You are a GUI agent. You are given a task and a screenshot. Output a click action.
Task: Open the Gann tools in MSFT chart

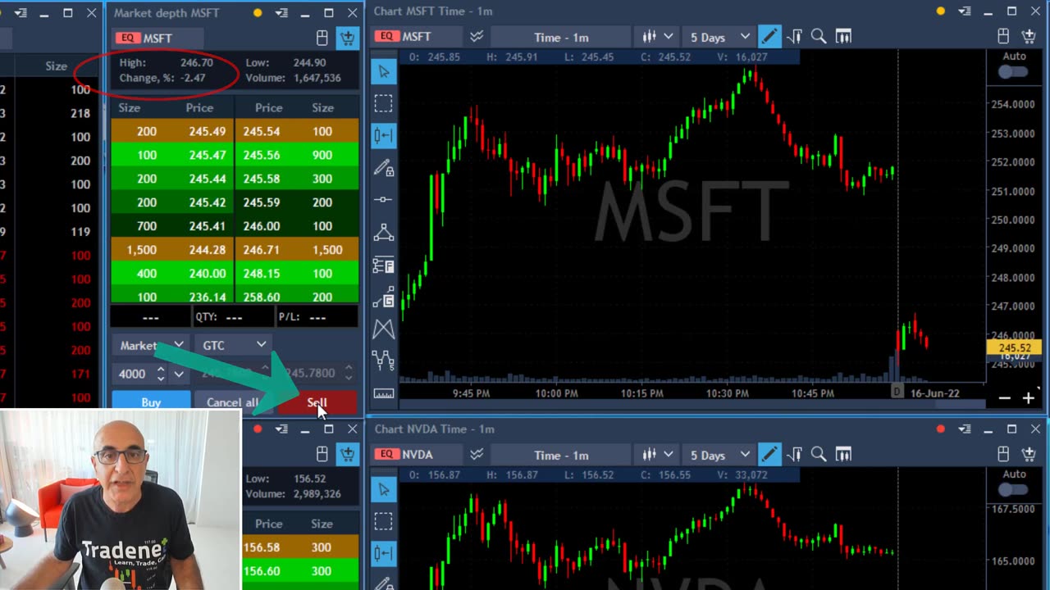click(x=383, y=297)
